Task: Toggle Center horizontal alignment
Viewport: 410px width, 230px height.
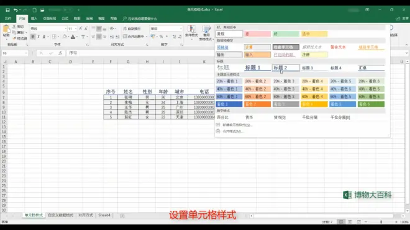Action: point(99,37)
